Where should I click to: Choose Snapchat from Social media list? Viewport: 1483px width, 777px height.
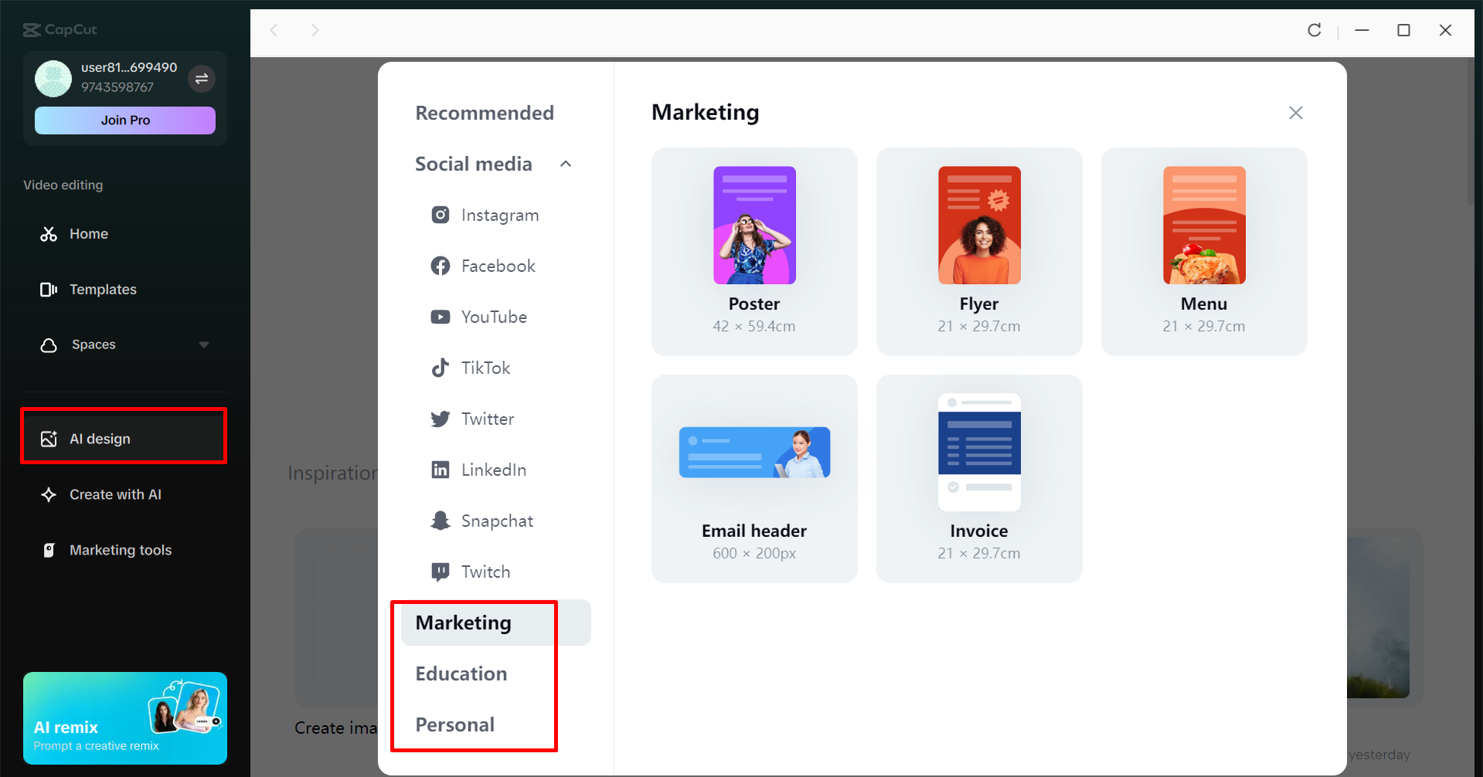[496, 521]
